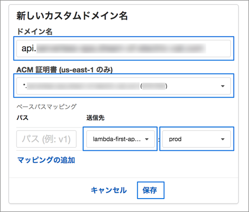This screenshot has height=212, width=249.
Task: Click the 新しいカスタムドメイン名 dialog title
Action: click(72, 16)
